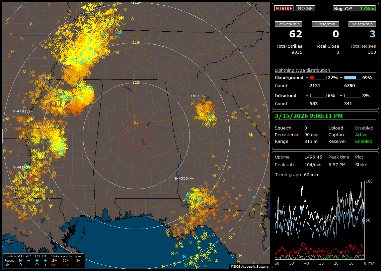Click storm cell label M-4791-3

coord(22,111)
